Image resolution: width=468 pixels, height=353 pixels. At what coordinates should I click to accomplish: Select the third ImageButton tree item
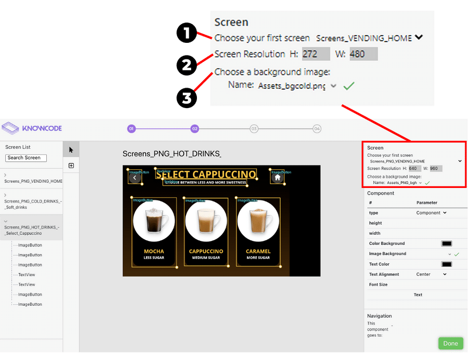click(x=30, y=265)
